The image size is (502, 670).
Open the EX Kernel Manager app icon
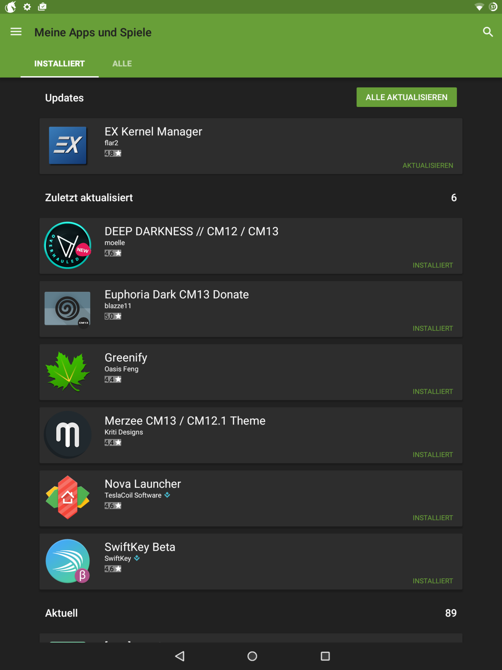coord(68,145)
